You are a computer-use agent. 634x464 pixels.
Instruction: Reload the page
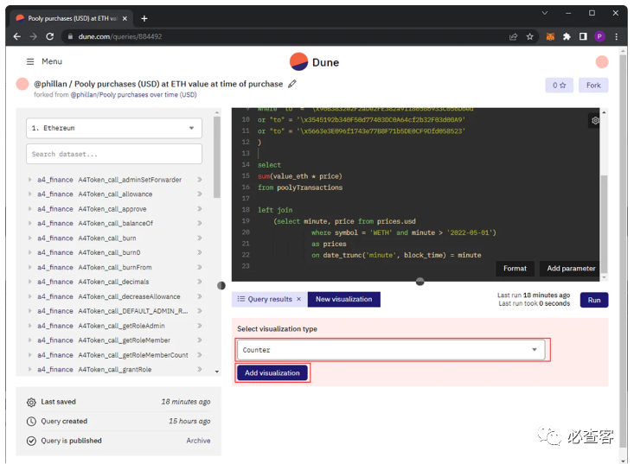49,36
